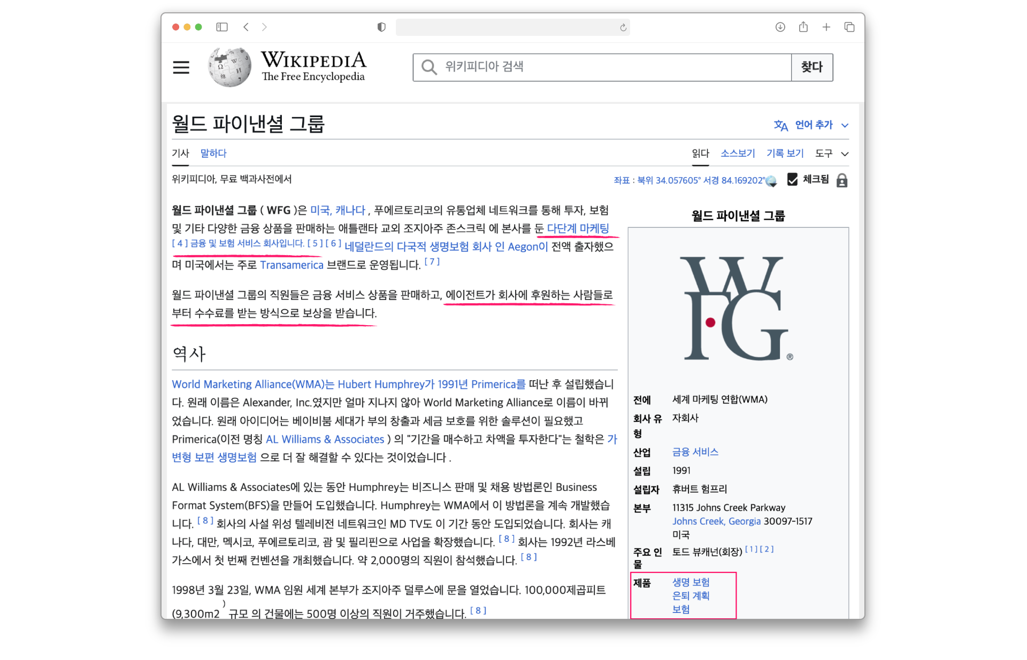Screen dimensions: 1027x660
Task: Click citation [1] next to 토드 뷰캐넌
Action: pos(752,549)
